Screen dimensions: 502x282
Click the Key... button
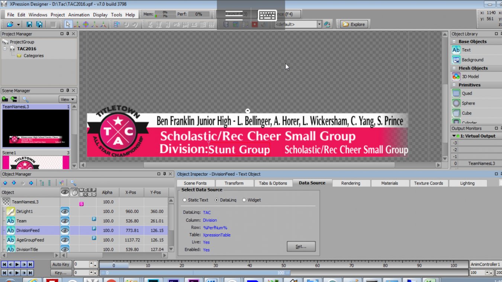61,273
